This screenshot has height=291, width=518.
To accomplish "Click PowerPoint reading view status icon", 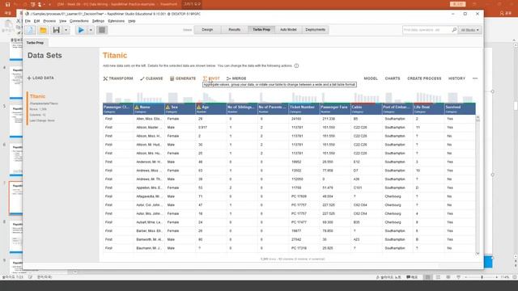I will coord(448,277).
